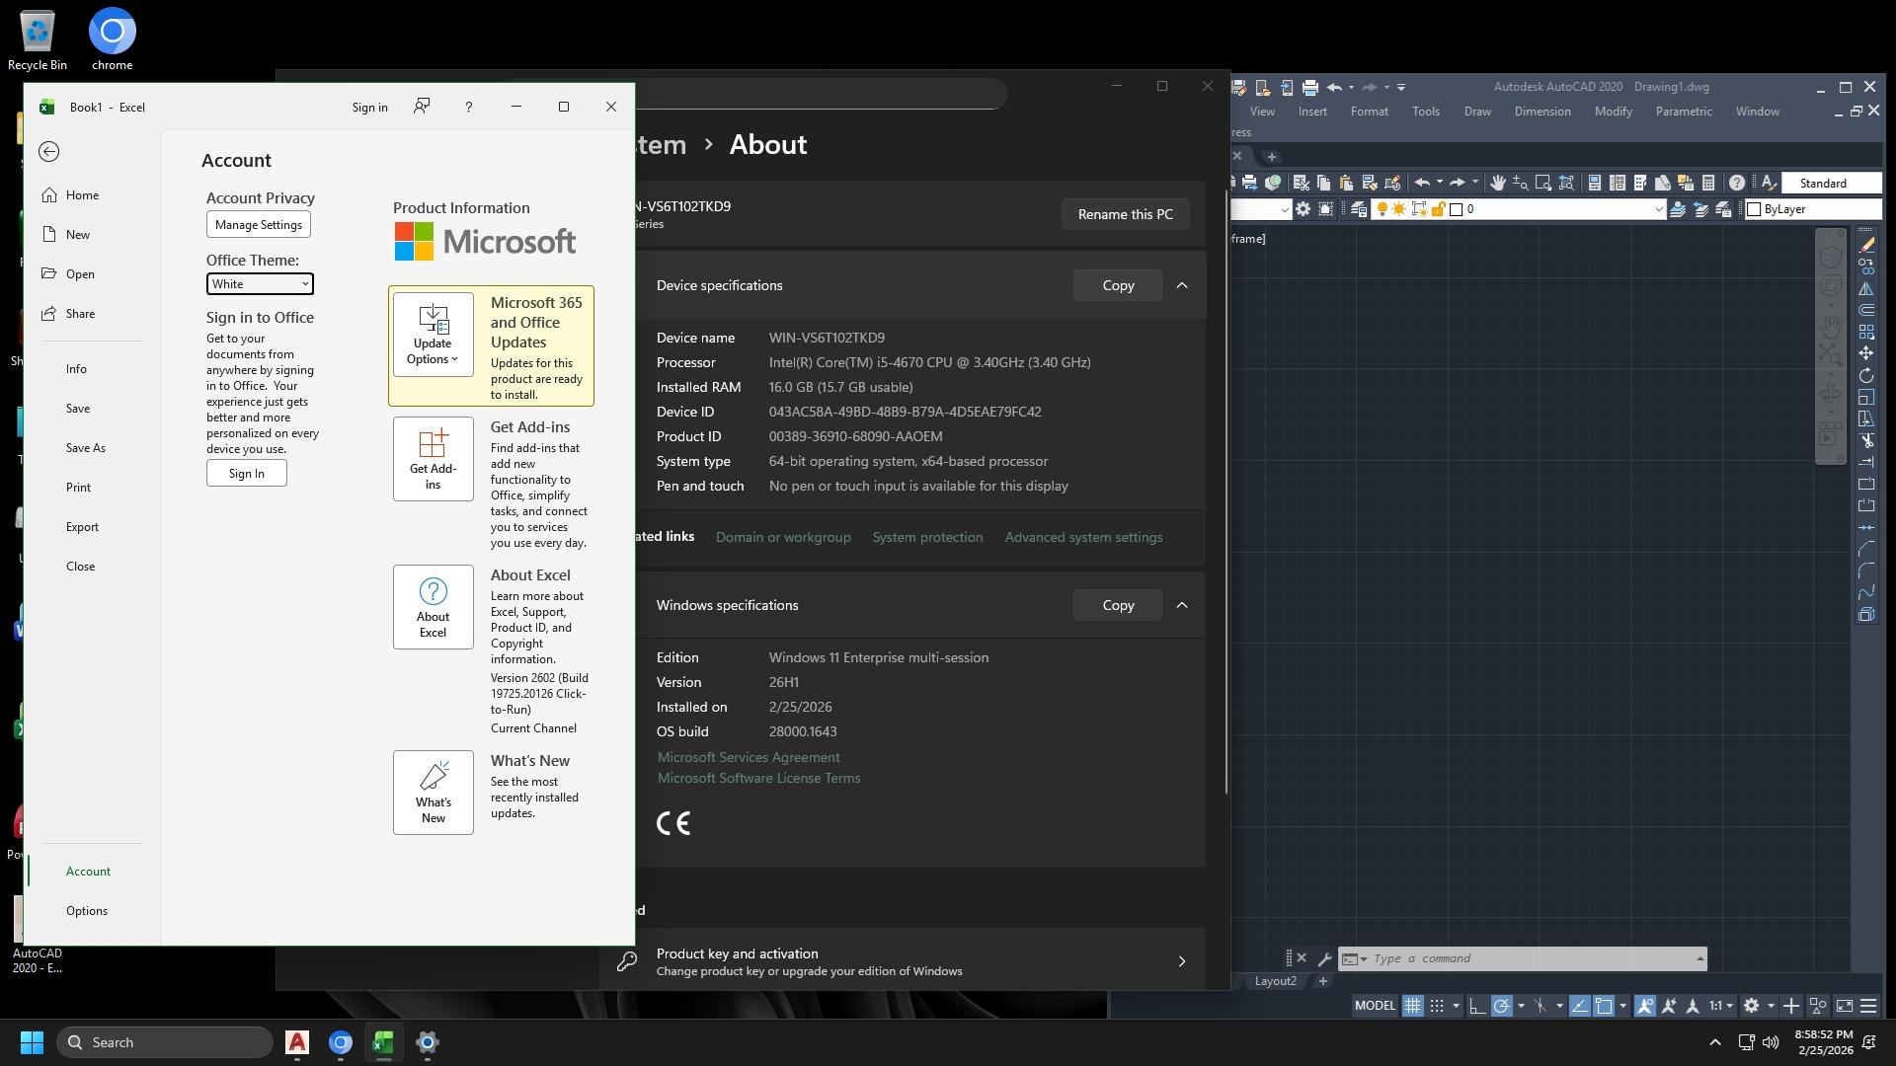This screenshot has width=1896, height=1066.
Task: Expand Product key and activation entry
Action: (x=903, y=961)
